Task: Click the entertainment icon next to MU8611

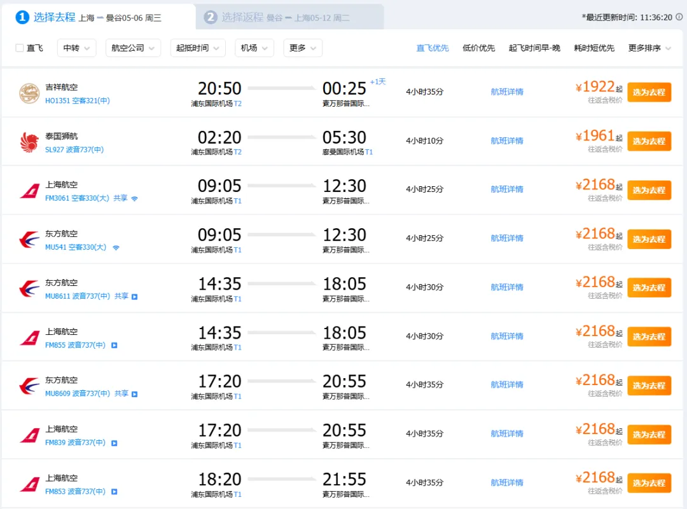Action: 134,297
